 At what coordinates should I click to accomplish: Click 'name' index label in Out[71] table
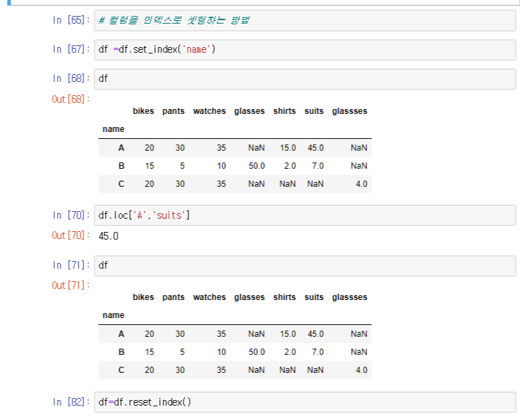[x=113, y=315]
